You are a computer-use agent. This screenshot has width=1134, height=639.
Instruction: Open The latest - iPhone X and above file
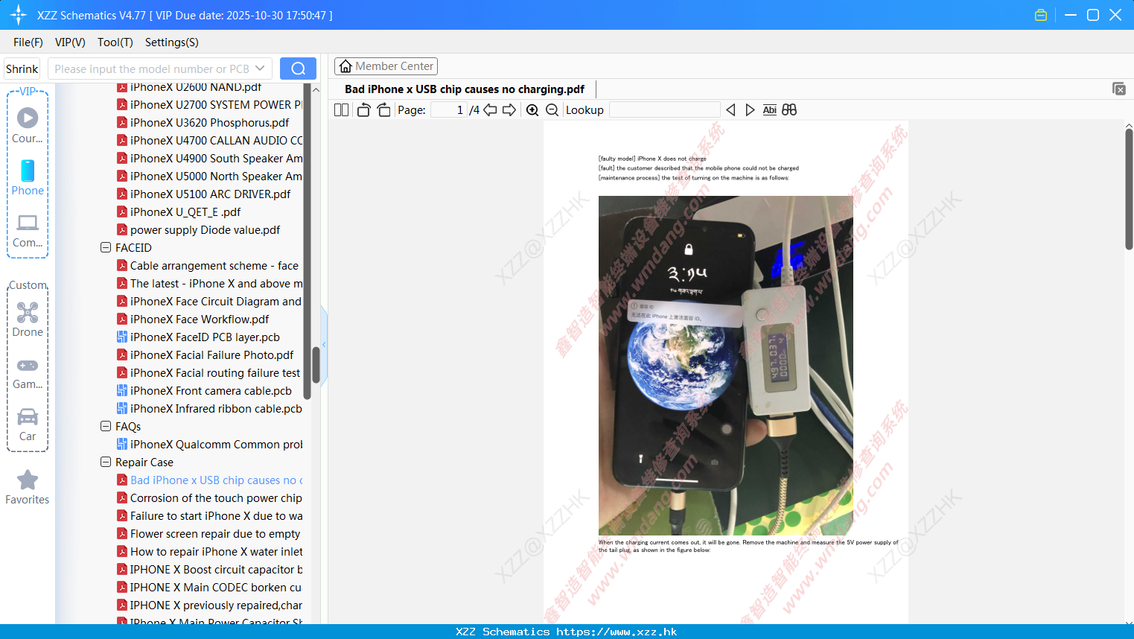click(210, 284)
